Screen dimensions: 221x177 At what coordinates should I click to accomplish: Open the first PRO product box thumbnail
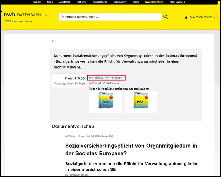[x=105, y=102]
